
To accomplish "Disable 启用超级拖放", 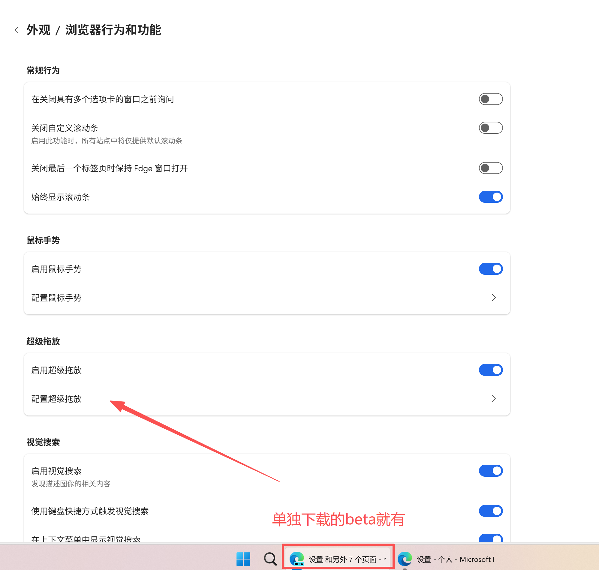I will (490, 370).
